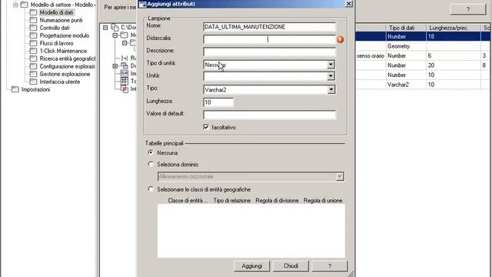Screen dimensions: 492x277
Task: Close the Aggiungi attributi dialog
Action: pyautogui.click(x=348, y=4)
